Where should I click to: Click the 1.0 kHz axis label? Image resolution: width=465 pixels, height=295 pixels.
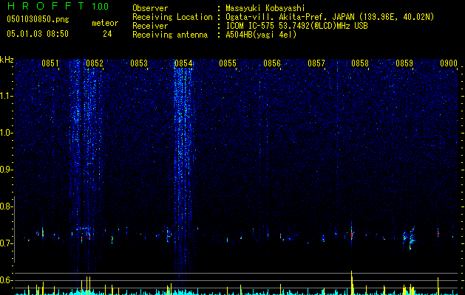(7, 133)
